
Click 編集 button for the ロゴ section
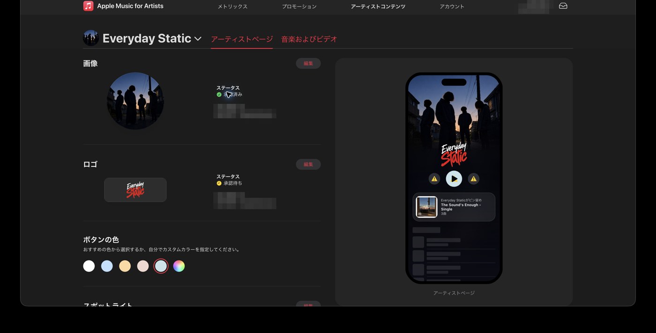(308, 164)
